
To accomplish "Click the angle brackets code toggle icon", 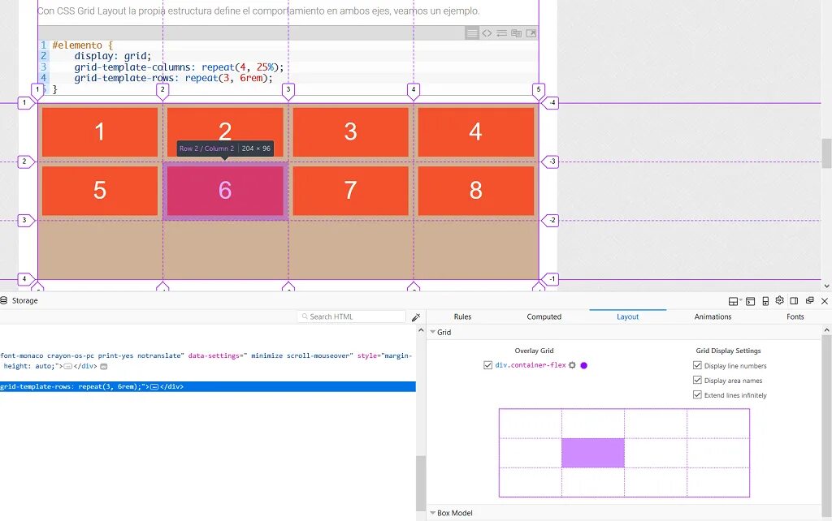I will tap(487, 33).
